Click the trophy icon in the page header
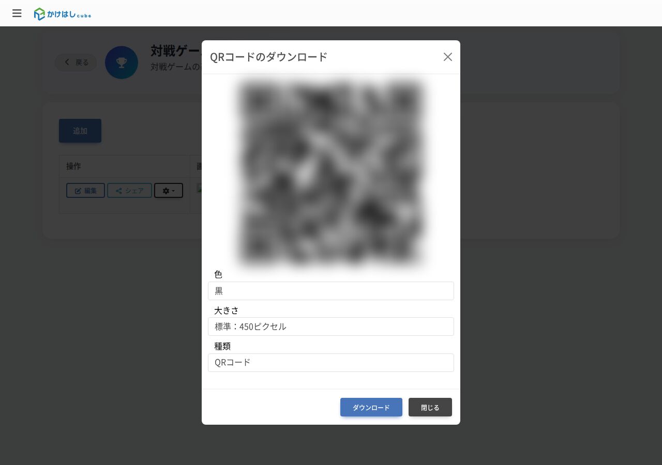The width and height of the screenshot is (662, 465). click(x=122, y=63)
